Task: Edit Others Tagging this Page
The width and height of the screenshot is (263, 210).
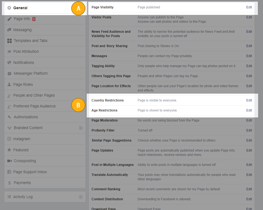Action: click(249, 76)
